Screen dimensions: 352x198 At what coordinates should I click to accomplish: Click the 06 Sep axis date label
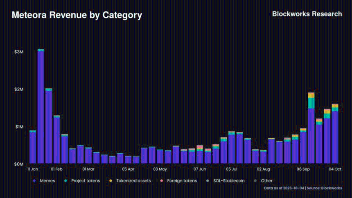303,169
